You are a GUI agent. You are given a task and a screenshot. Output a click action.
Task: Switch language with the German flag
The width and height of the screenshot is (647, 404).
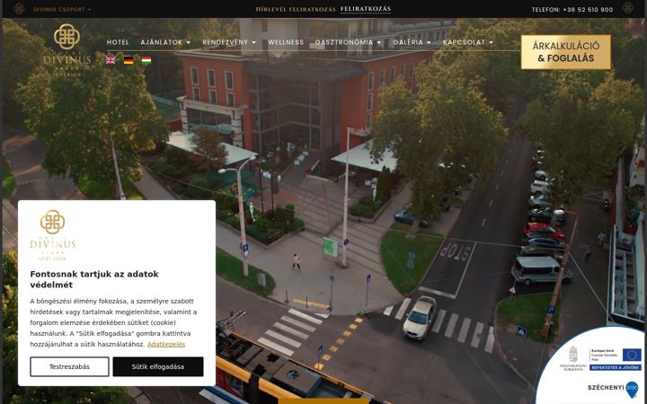coord(129,61)
